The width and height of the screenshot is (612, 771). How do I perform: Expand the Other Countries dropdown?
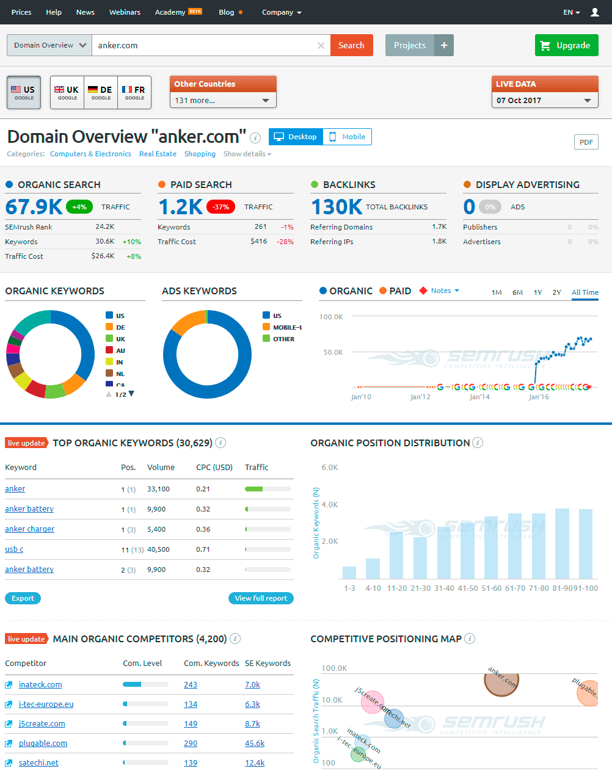(223, 101)
